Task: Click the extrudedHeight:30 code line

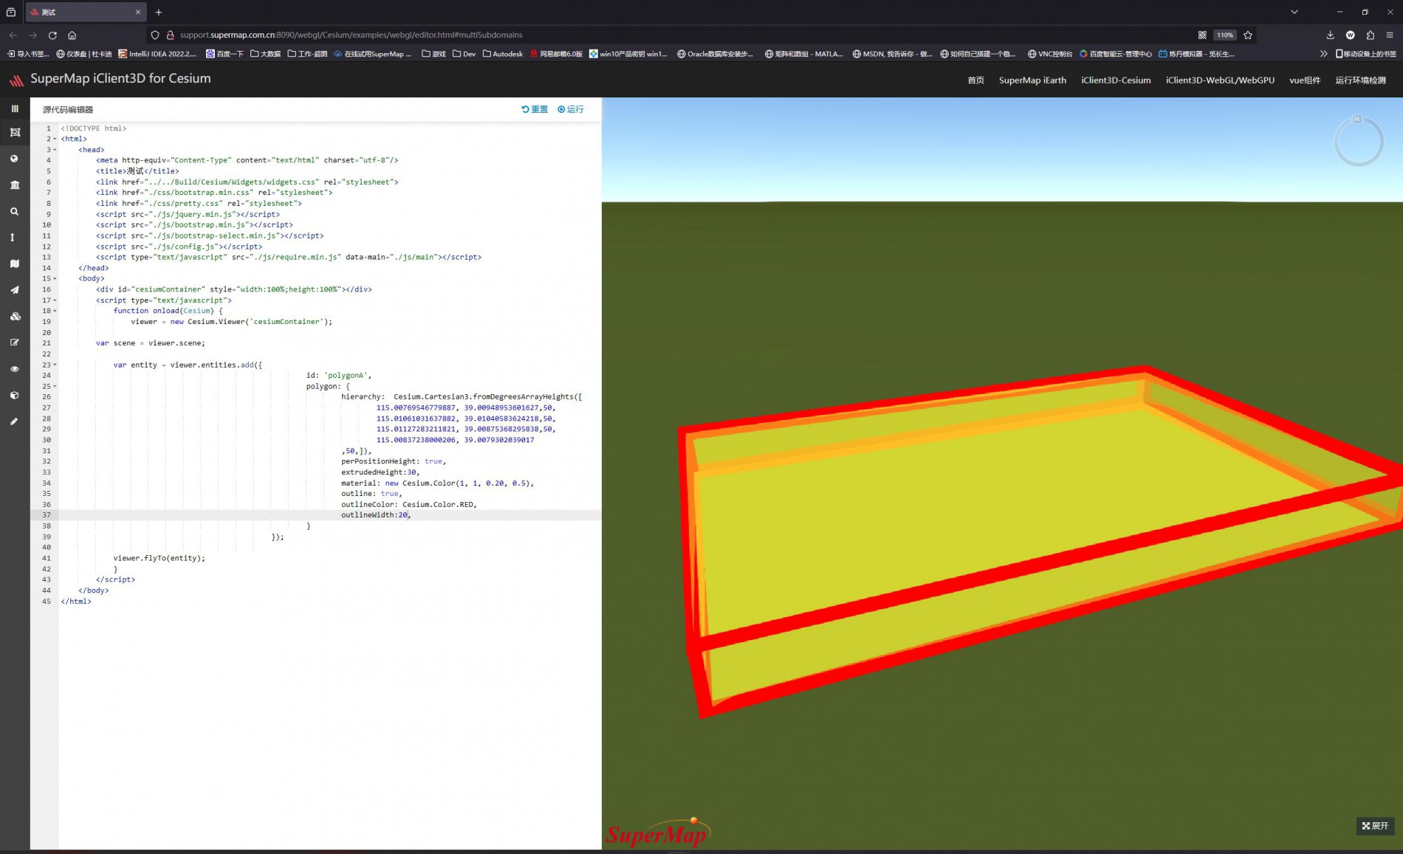Action: click(x=380, y=472)
